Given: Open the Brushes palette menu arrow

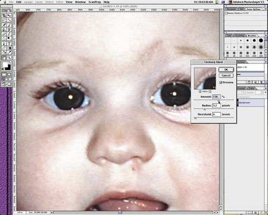Looking at the screenshot, I should (x=266, y=35).
